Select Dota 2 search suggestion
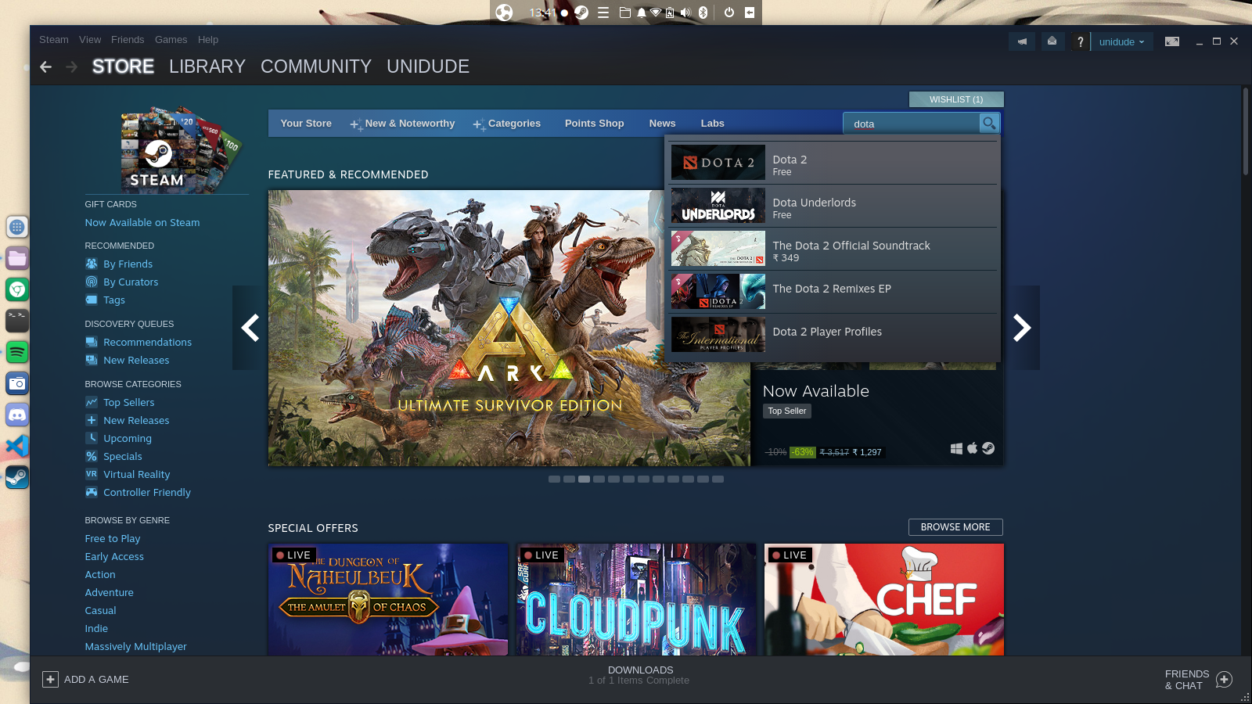 pos(834,163)
